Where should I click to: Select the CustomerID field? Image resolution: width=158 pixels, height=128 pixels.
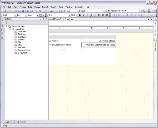click(23, 32)
